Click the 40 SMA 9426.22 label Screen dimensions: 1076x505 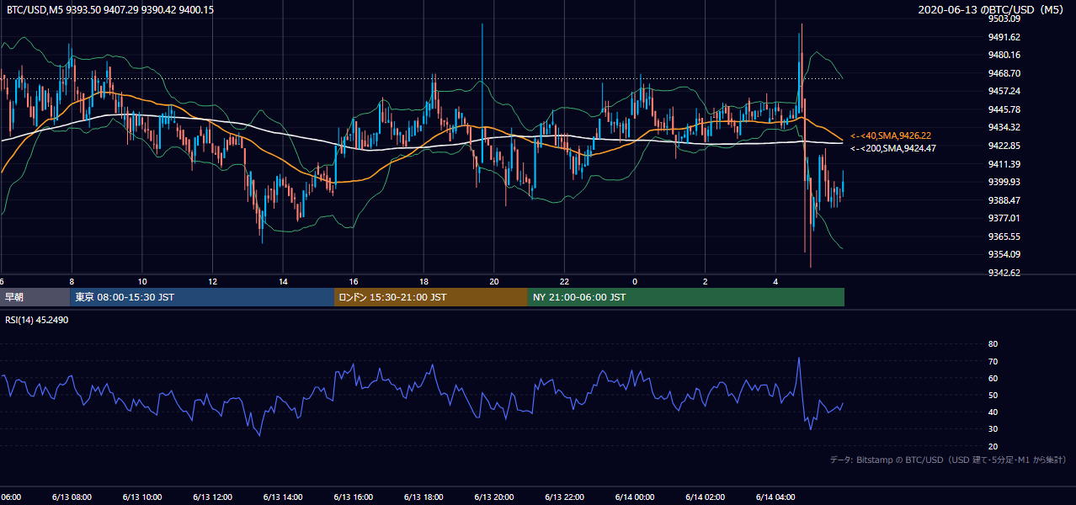[891, 136]
